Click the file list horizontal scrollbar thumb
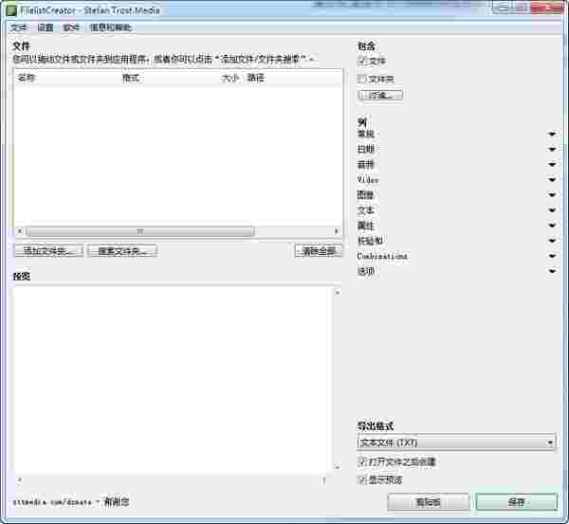Image resolution: width=569 pixels, height=524 pixels. point(140,231)
